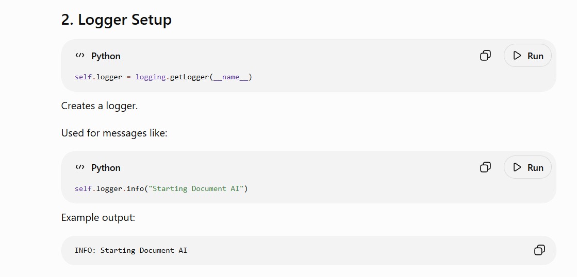Screen dimensions: 577x277
Task: Click the '2. Logger Setup' heading
Action: point(117,20)
